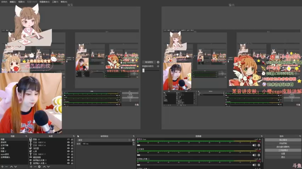This screenshot has height=169, width=302.
Task: Open the 场景集合(S) menu
Action: tap(45, 2)
